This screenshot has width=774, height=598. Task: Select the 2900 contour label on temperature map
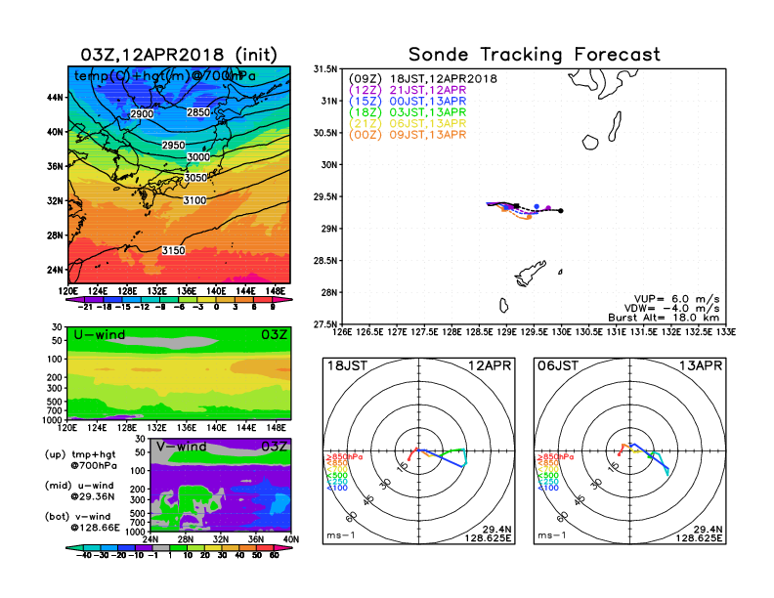tap(143, 114)
